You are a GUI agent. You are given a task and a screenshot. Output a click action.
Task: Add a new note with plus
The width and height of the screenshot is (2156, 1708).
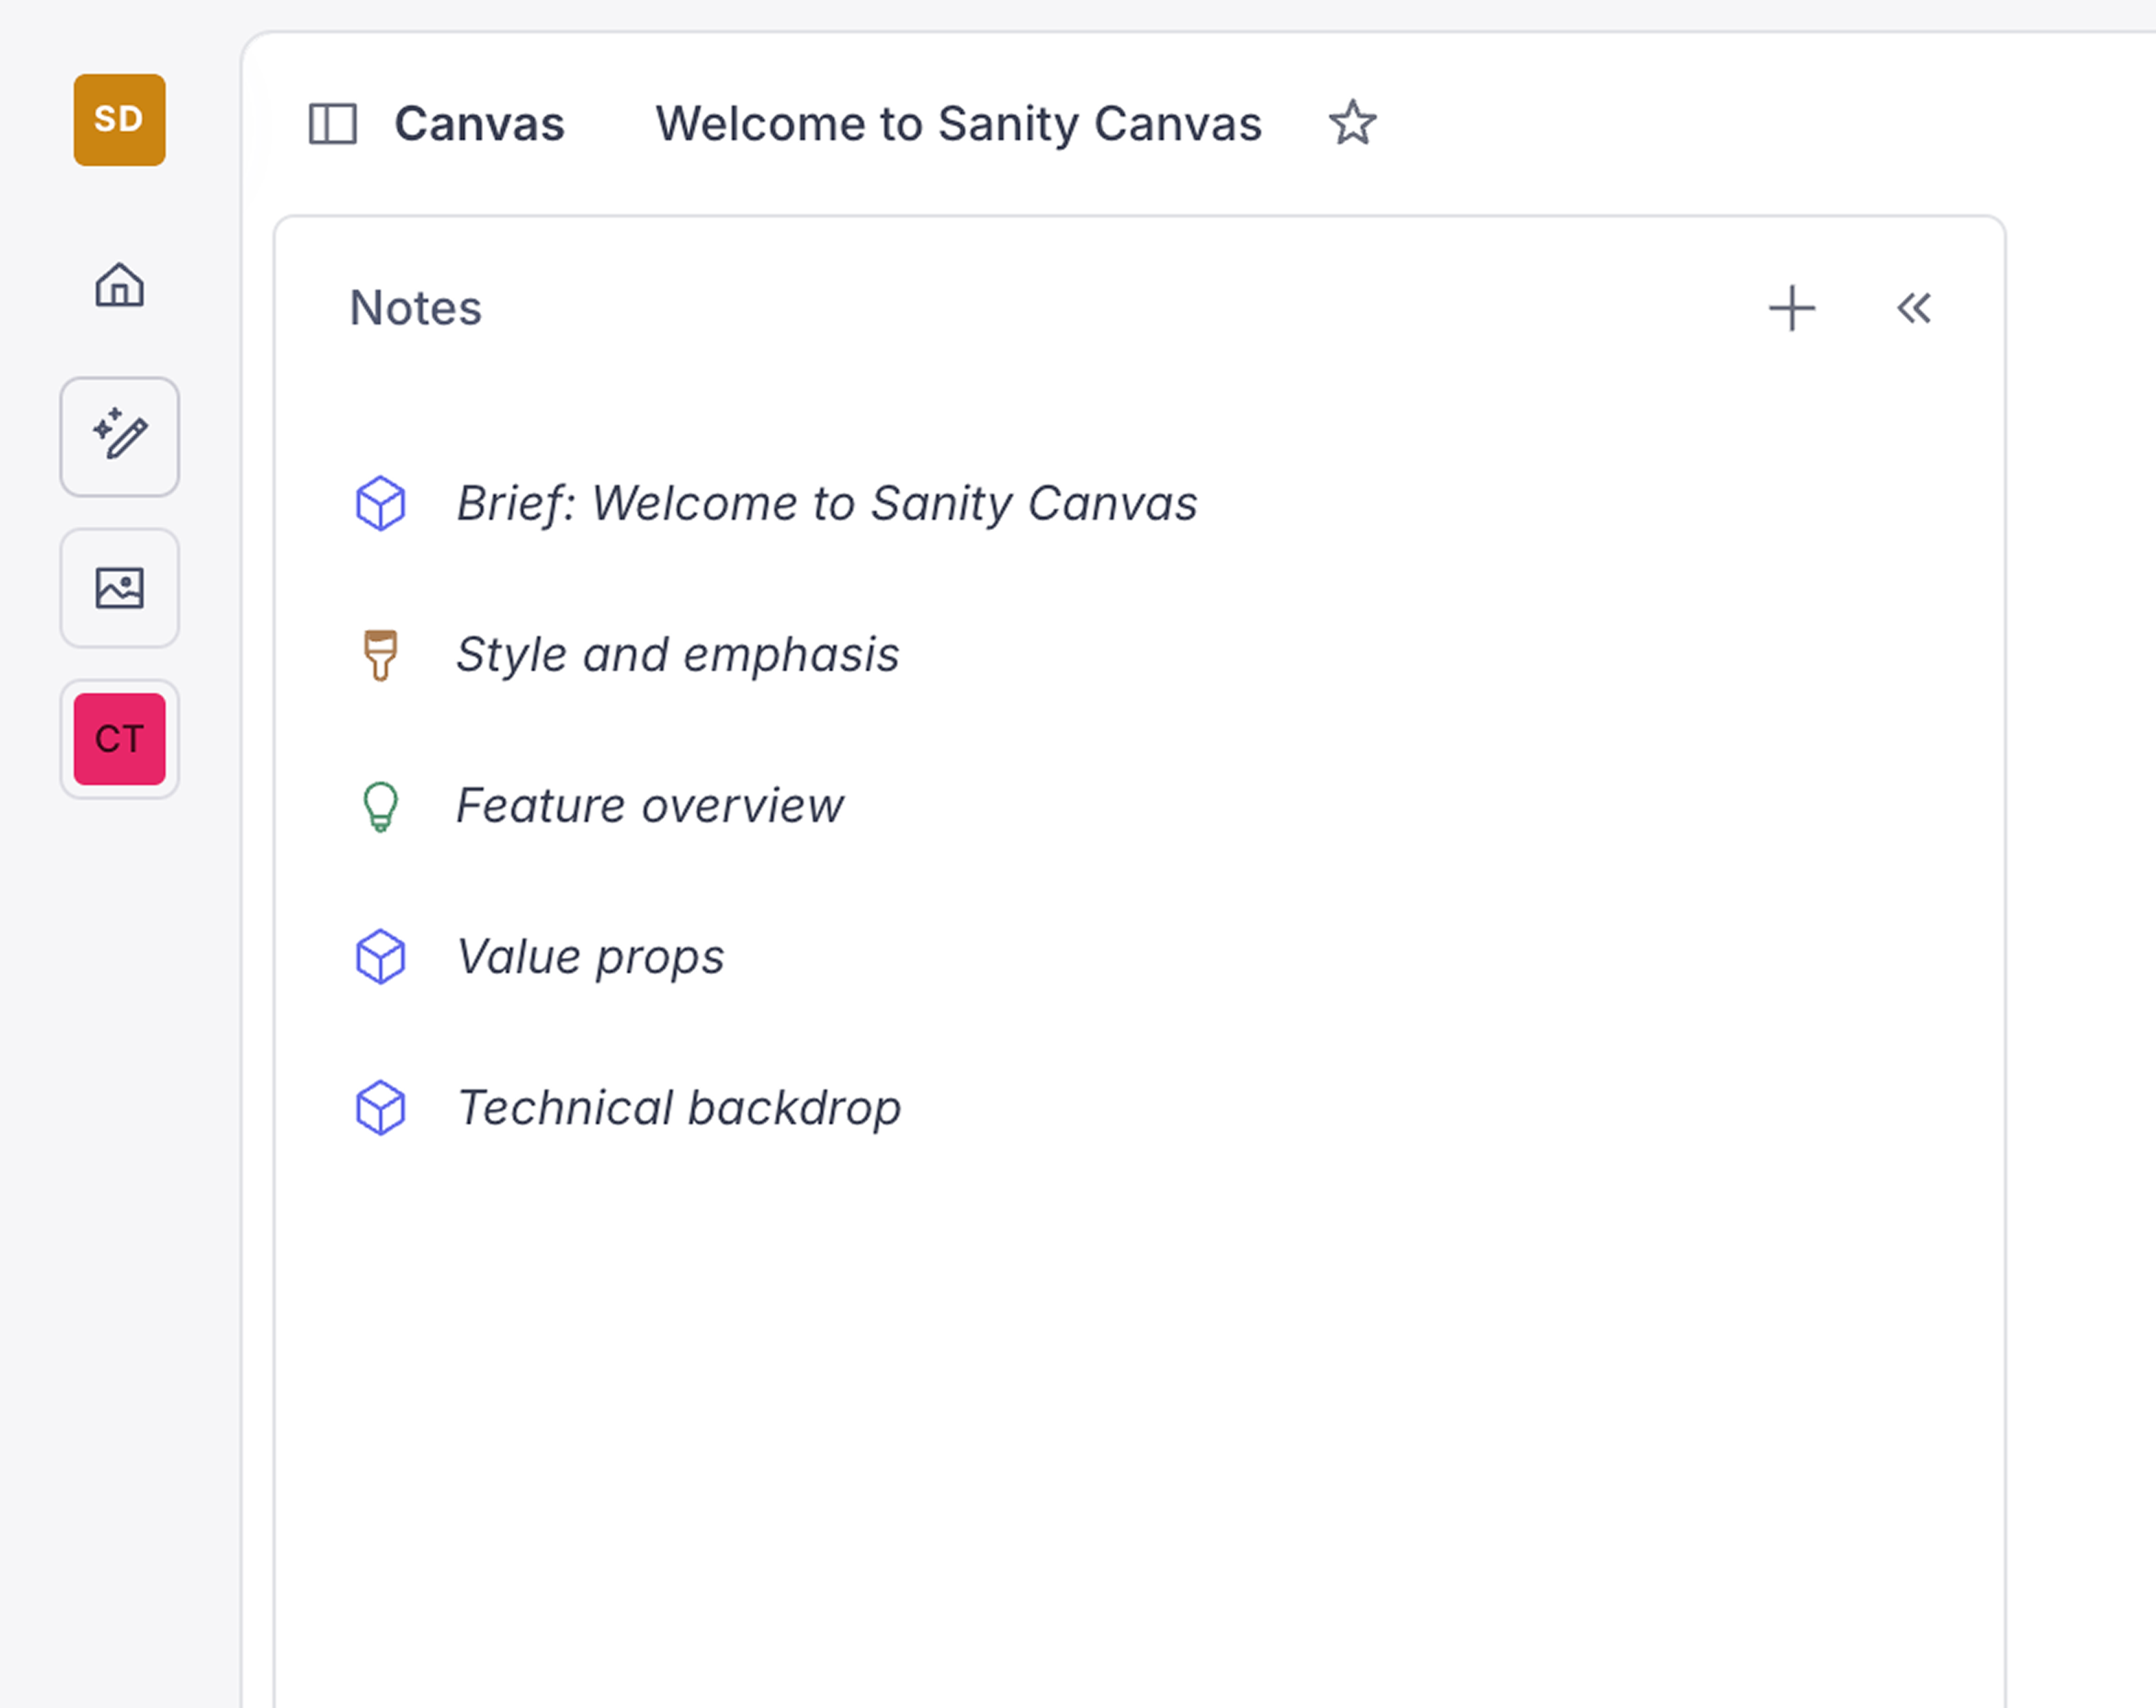(x=1791, y=308)
